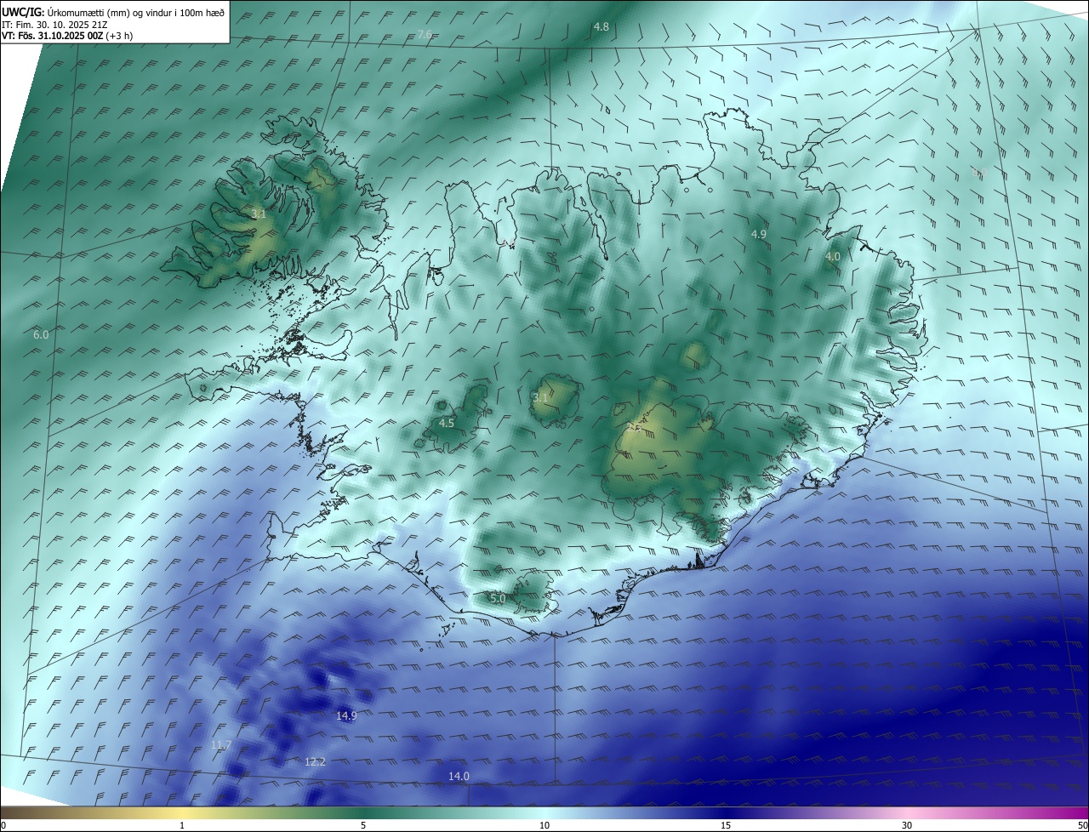
Task: Click the 4.8 value at the top of the map
Action: tap(601, 27)
